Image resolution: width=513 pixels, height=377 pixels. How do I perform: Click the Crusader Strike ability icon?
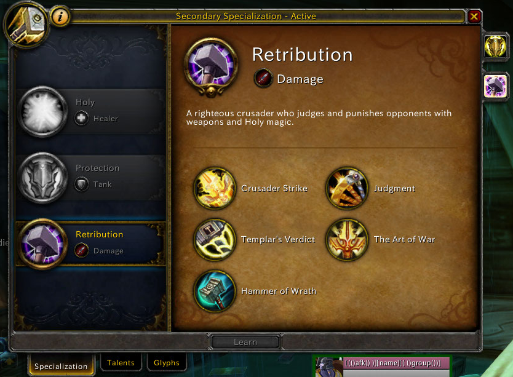(215, 188)
